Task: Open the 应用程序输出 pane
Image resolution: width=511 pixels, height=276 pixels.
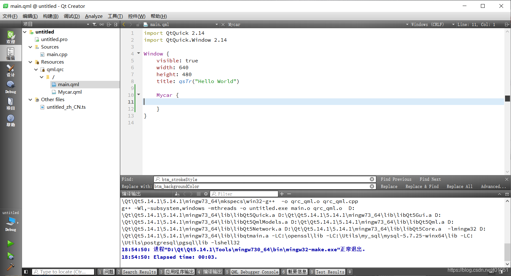Action: coord(177,272)
